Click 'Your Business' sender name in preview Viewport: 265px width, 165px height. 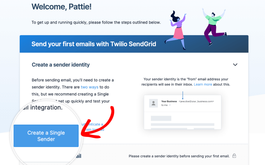(169, 101)
